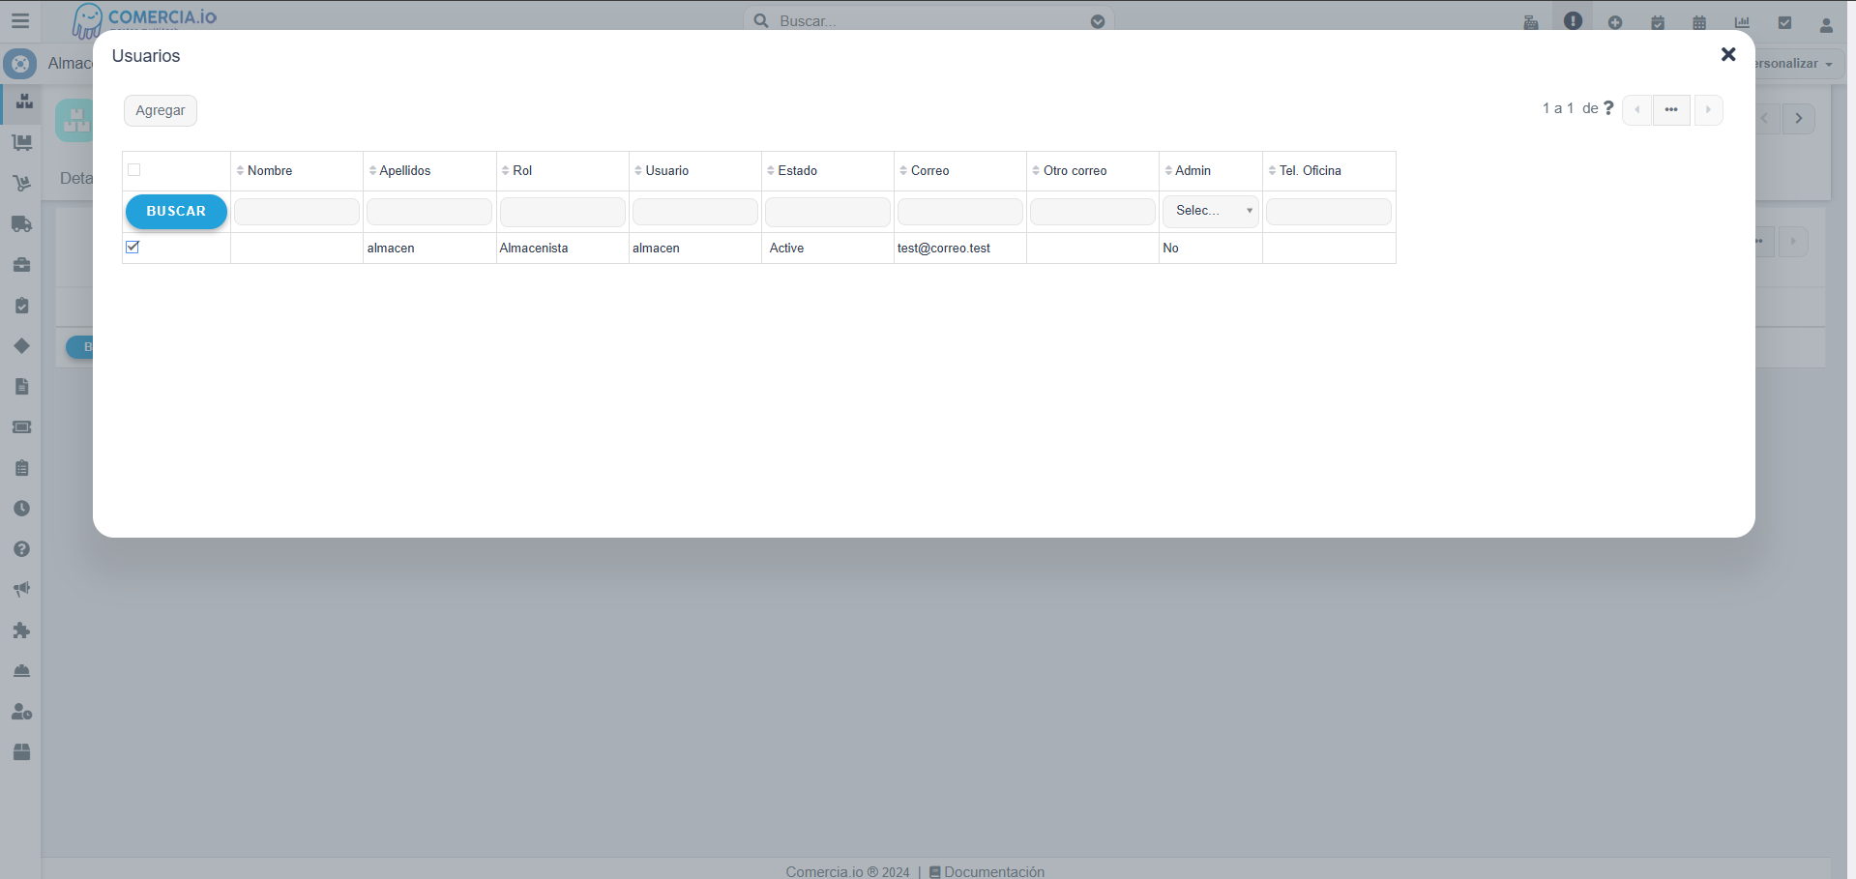Uncheck the almacen user row checkbox
1856x879 pixels.
(133, 248)
